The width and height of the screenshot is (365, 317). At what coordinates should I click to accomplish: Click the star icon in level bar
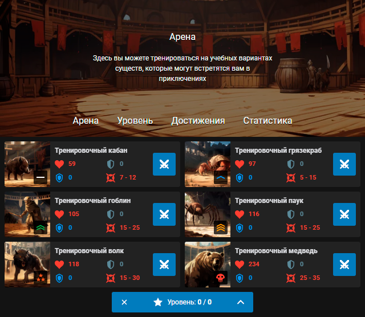158,302
